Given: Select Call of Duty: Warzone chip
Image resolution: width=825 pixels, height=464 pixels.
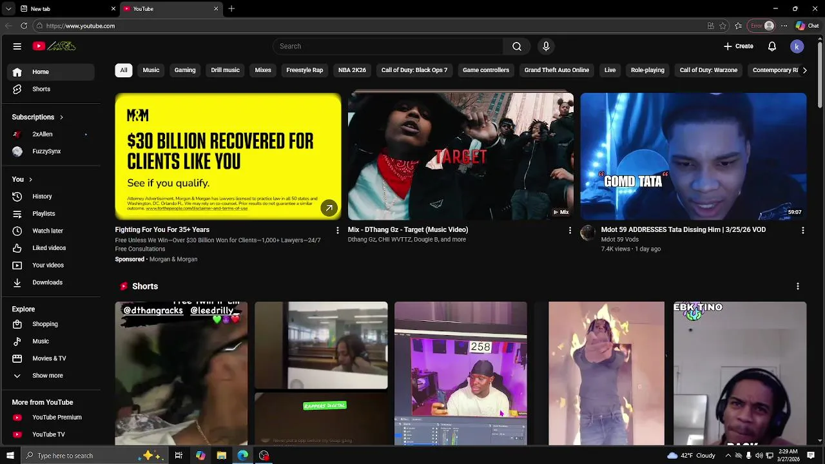Looking at the screenshot, I should 708,70.
